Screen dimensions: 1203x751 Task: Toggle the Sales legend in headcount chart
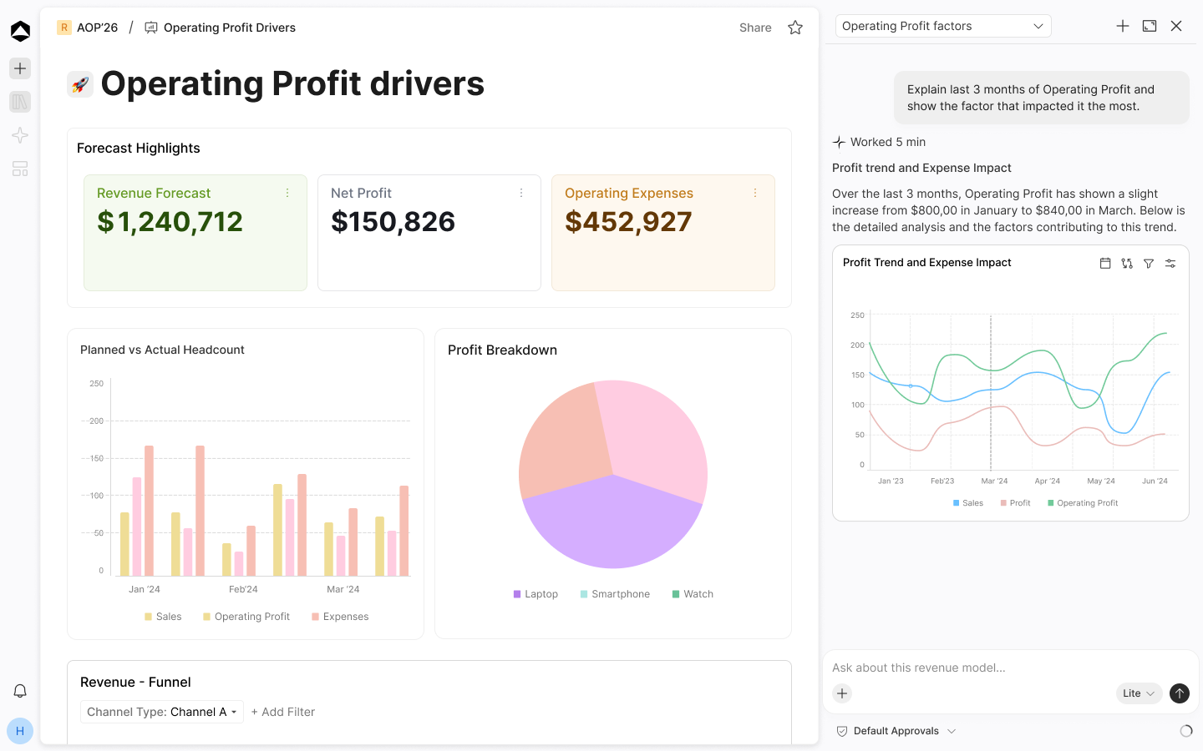[163, 617]
